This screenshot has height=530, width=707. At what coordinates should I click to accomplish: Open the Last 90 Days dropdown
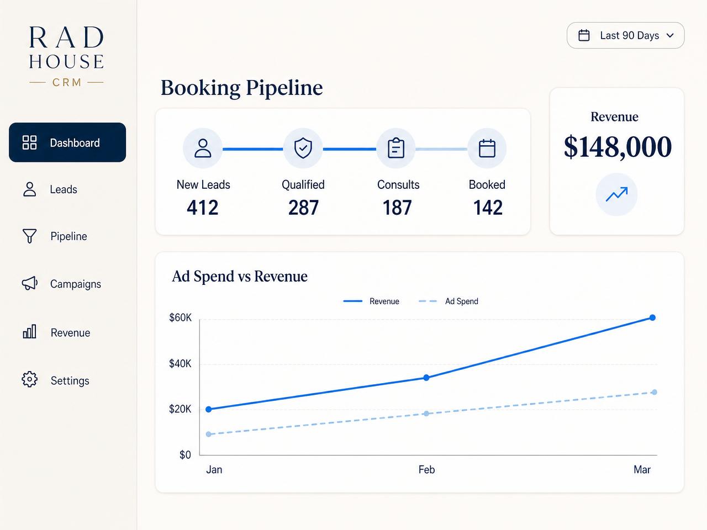coord(626,35)
